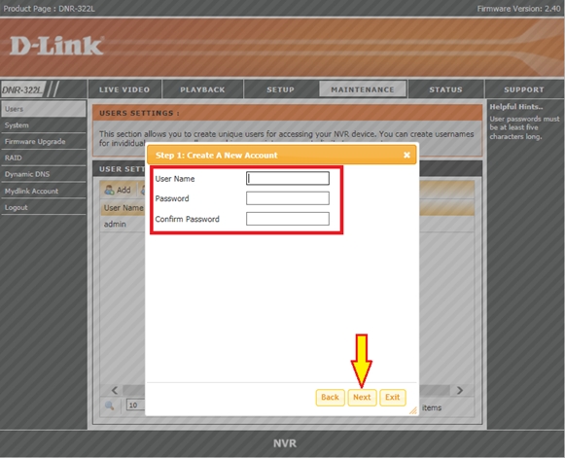Click into the Confirm Password field
This screenshot has height=458, width=565.
click(288, 219)
